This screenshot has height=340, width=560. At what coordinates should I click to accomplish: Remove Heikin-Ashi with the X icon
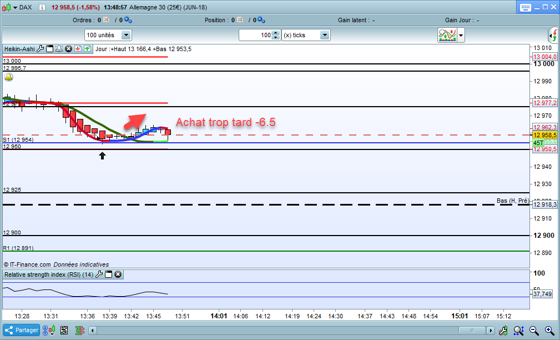click(x=68, y=49)
